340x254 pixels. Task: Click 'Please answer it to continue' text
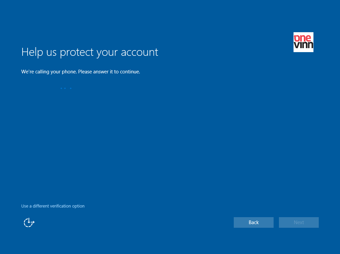pyautogui.click(x=109, y=72)
